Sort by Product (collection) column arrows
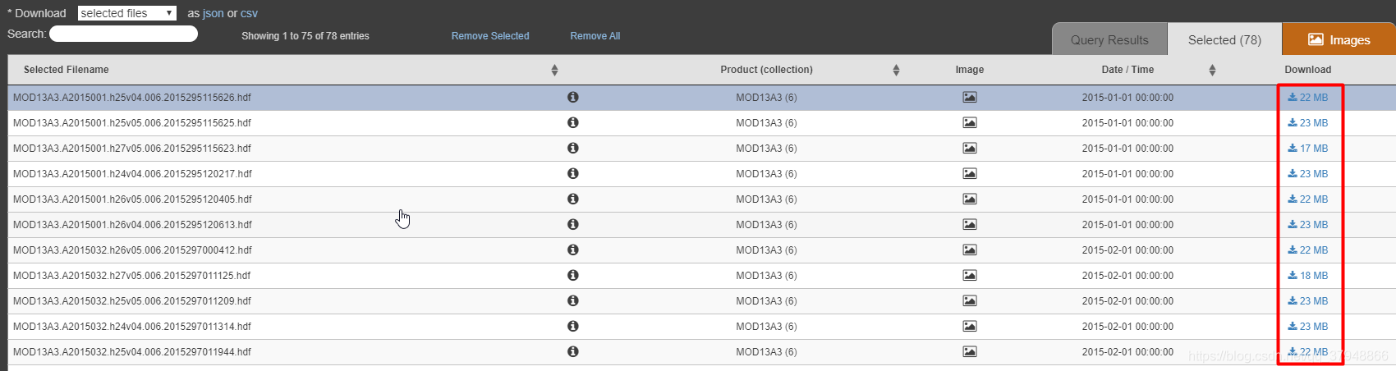 [896, 70]
